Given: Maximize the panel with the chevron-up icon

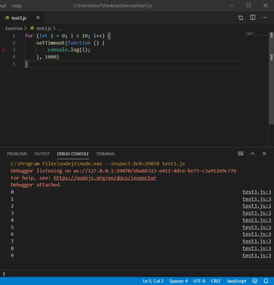Looking at the screenshot, I should pyautogui.click(x=253, y=153).
